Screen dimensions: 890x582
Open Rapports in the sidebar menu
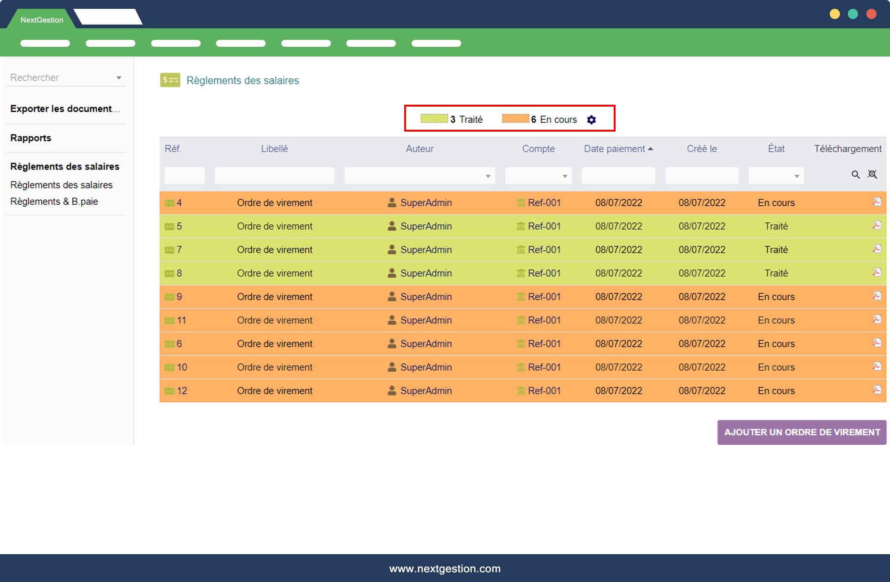pos(31,138)
